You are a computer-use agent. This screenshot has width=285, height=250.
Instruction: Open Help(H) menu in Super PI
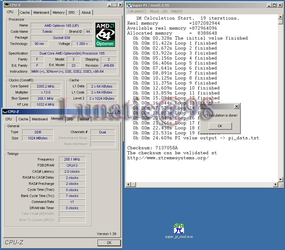coord(176,11)
